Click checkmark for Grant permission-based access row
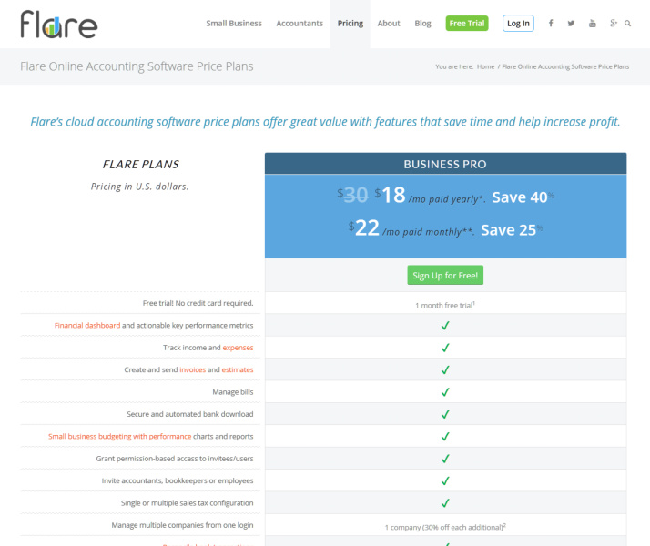The width and height of the screenshot is (650, 546). 445,459
